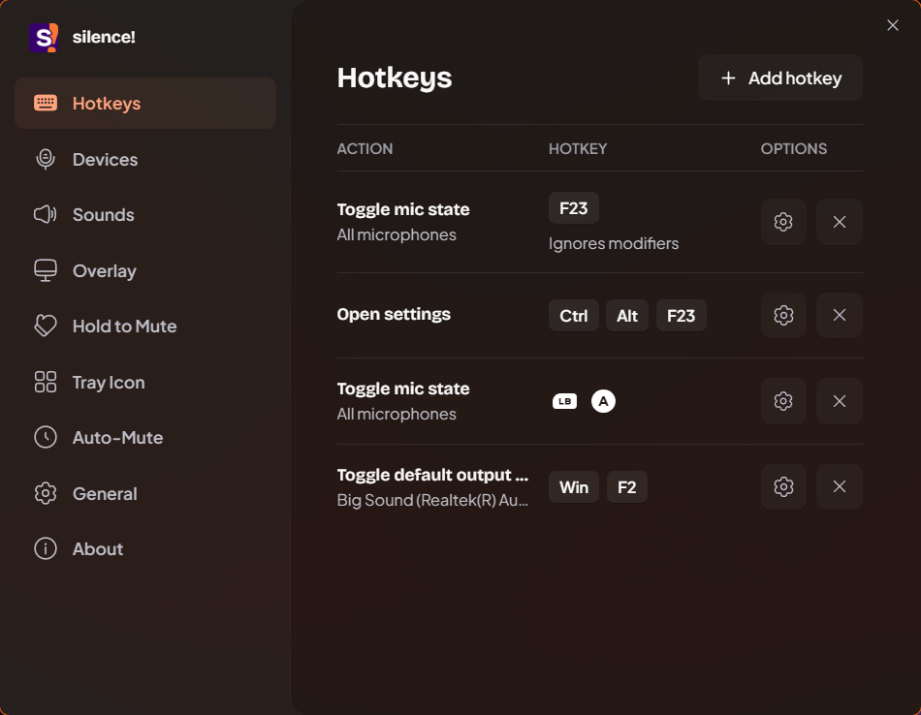Open settings gear for F23 toggle mic hotkey

[x=783, y=222]
